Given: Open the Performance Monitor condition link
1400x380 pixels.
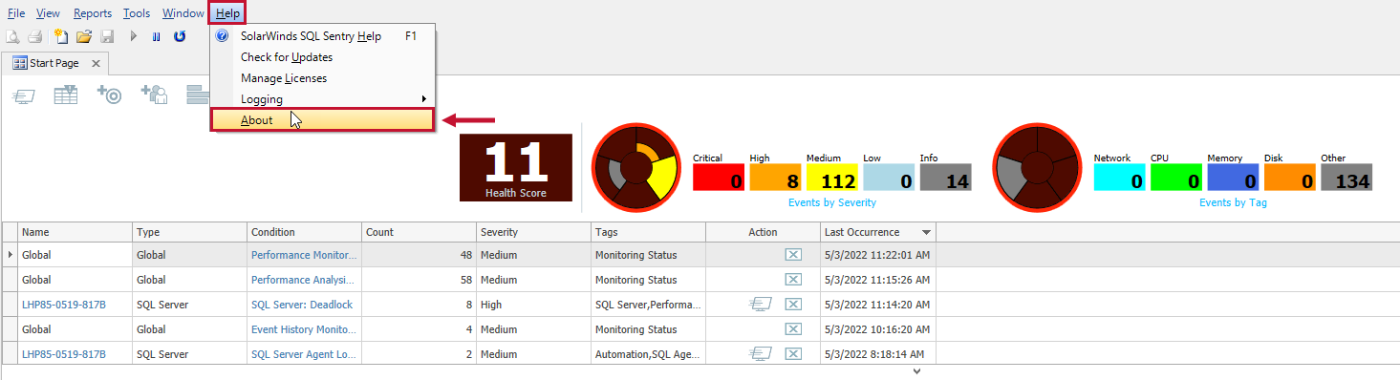Looking at the screenshot, I should [x=304, y=255].
